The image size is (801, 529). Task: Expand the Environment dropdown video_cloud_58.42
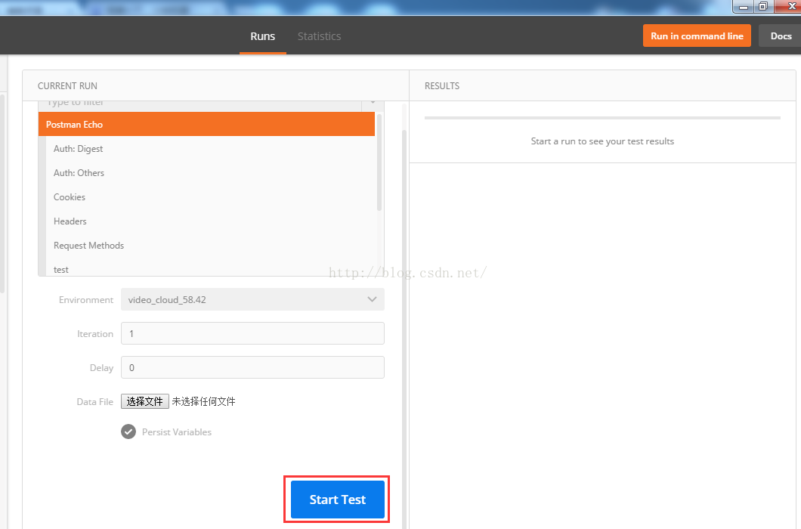coord(242,300)
